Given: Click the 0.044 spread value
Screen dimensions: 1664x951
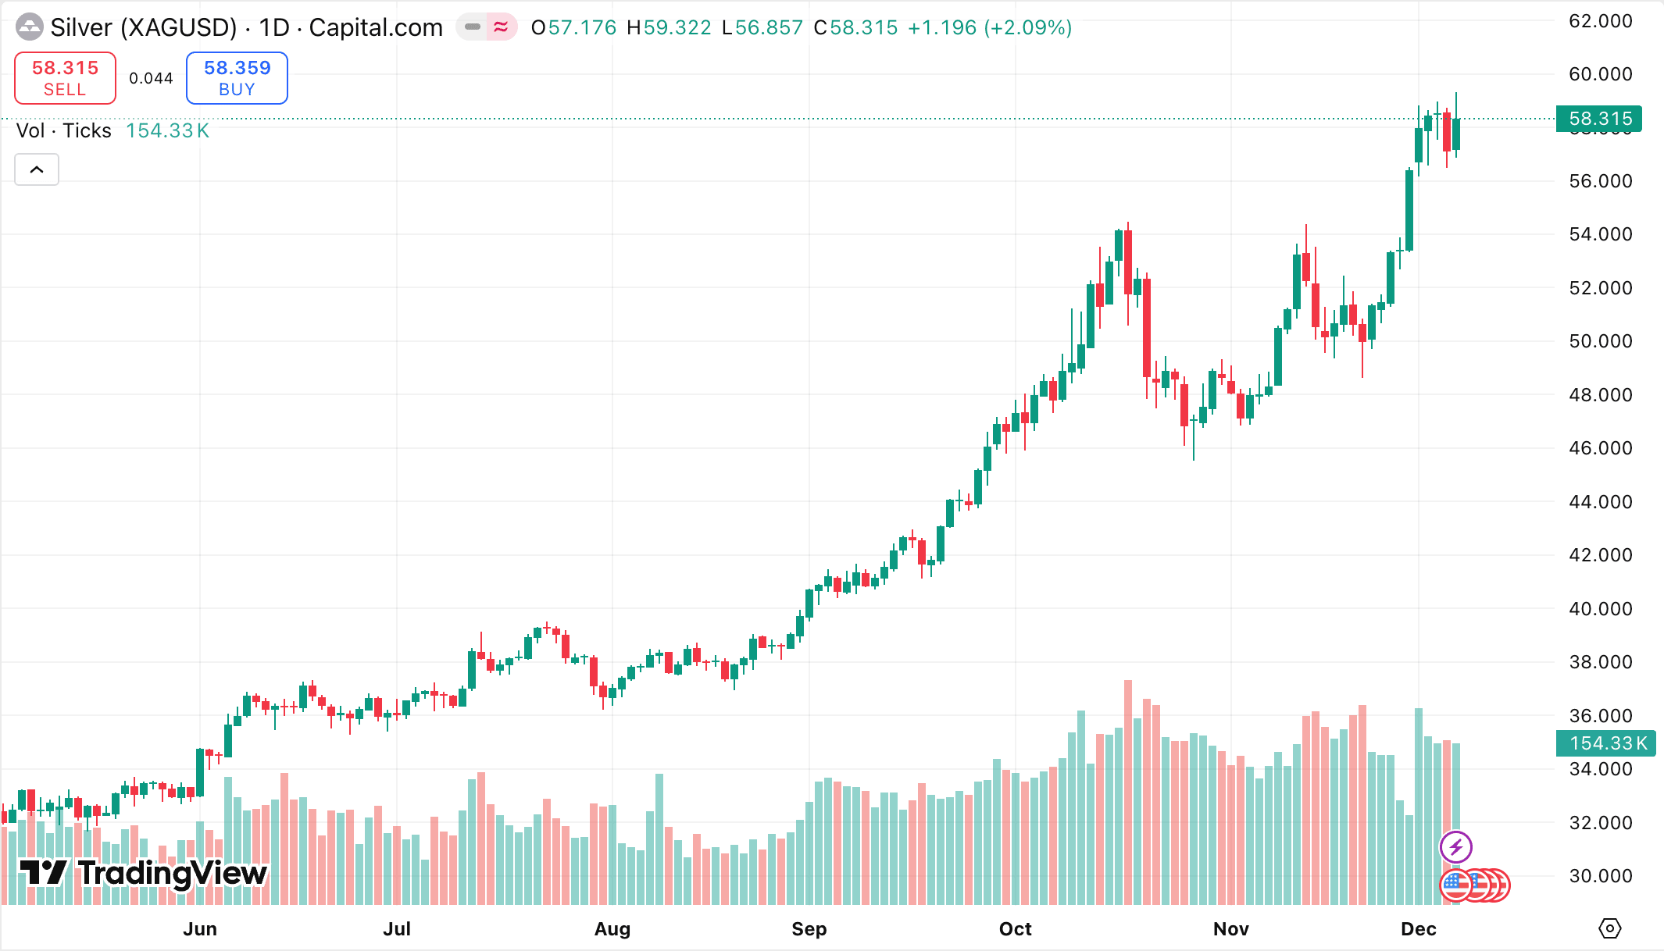Looking at the screenshot, I should pyautogui.click(x=151, y=78).
